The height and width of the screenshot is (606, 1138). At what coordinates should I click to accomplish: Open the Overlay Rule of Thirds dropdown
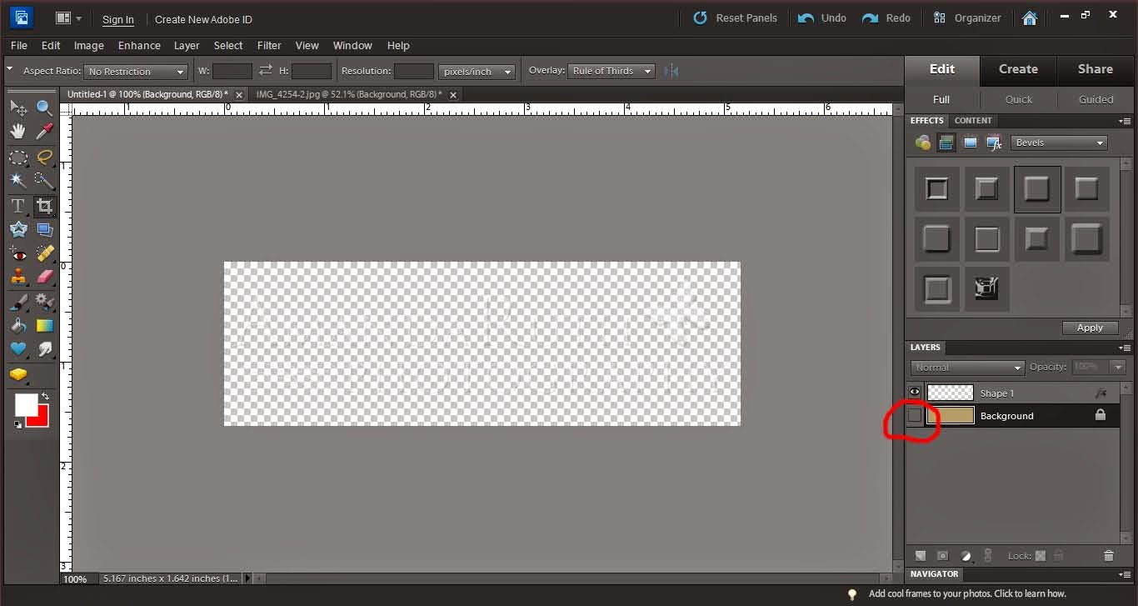pos(612,71)
